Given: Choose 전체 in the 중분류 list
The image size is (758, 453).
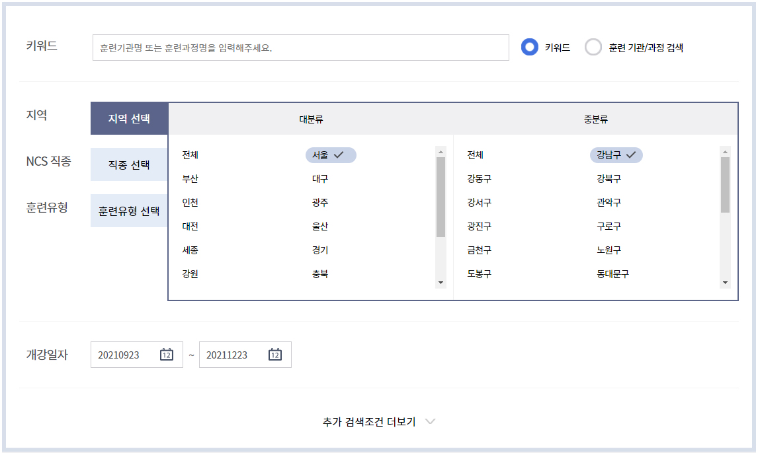Looking at the screenshot, I should click(475, 155).
